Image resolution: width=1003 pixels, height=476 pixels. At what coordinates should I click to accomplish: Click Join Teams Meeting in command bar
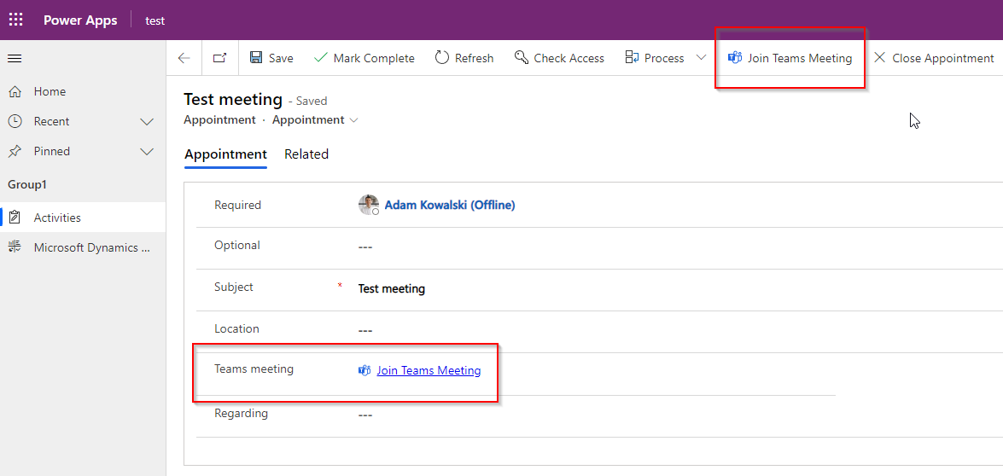[x=790, y=58]
